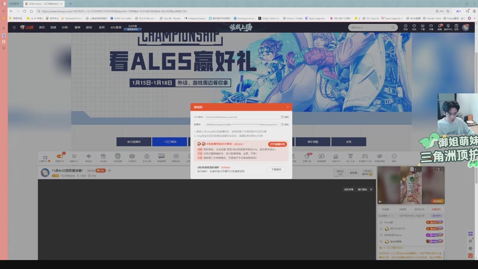Click the orange follow button by stream title
The image size is (478, 269).
click(x=100, y=170)
